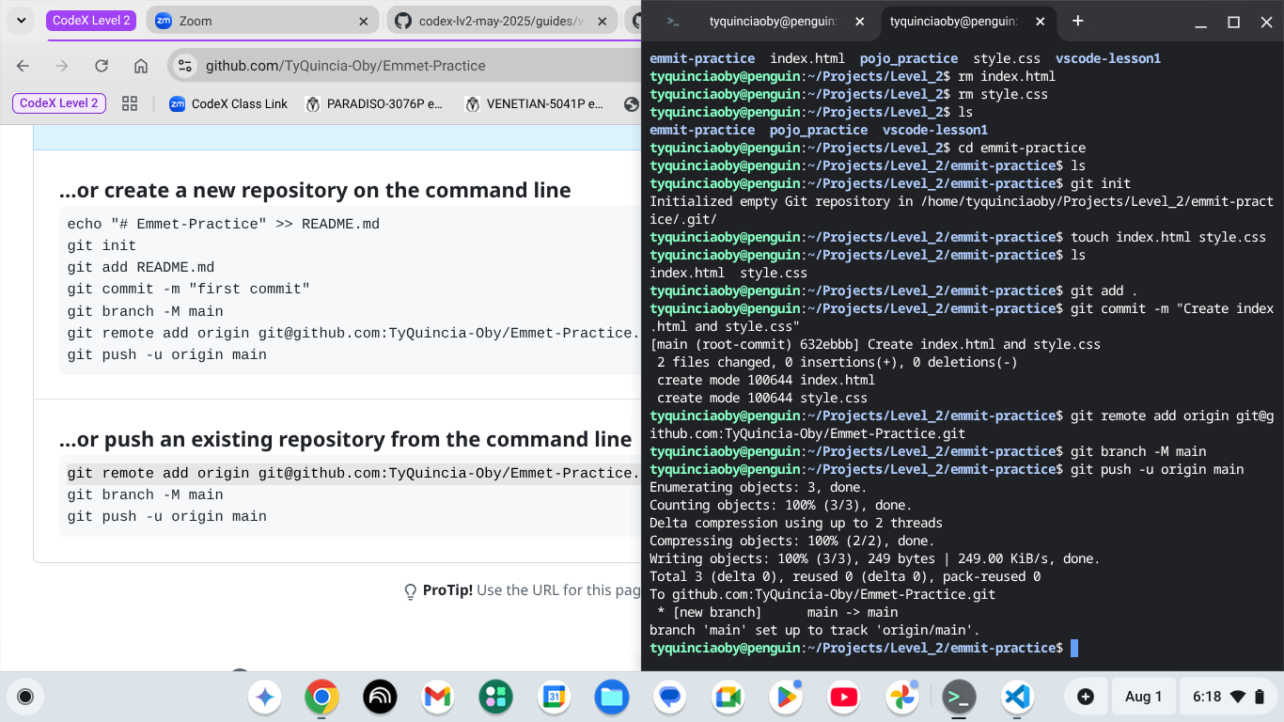This screenshot has width=1284, height=722.
Task: Open the CodeX Class Link bookmark
Action: point(228,103)
